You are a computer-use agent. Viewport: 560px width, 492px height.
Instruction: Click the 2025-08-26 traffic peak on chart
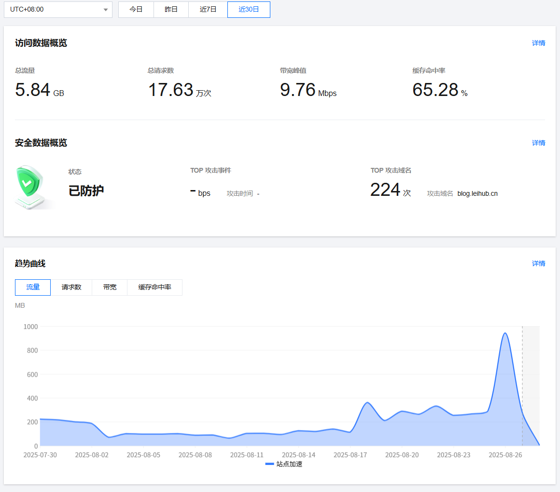pyautogui.click(x=505, y=333)
